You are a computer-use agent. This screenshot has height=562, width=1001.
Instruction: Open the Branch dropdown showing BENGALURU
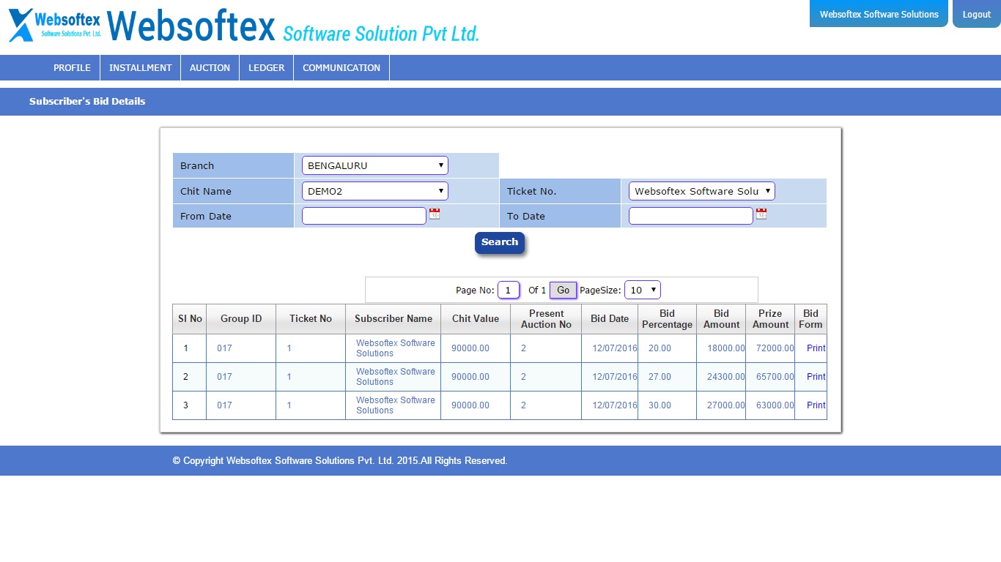pos(375,165)
